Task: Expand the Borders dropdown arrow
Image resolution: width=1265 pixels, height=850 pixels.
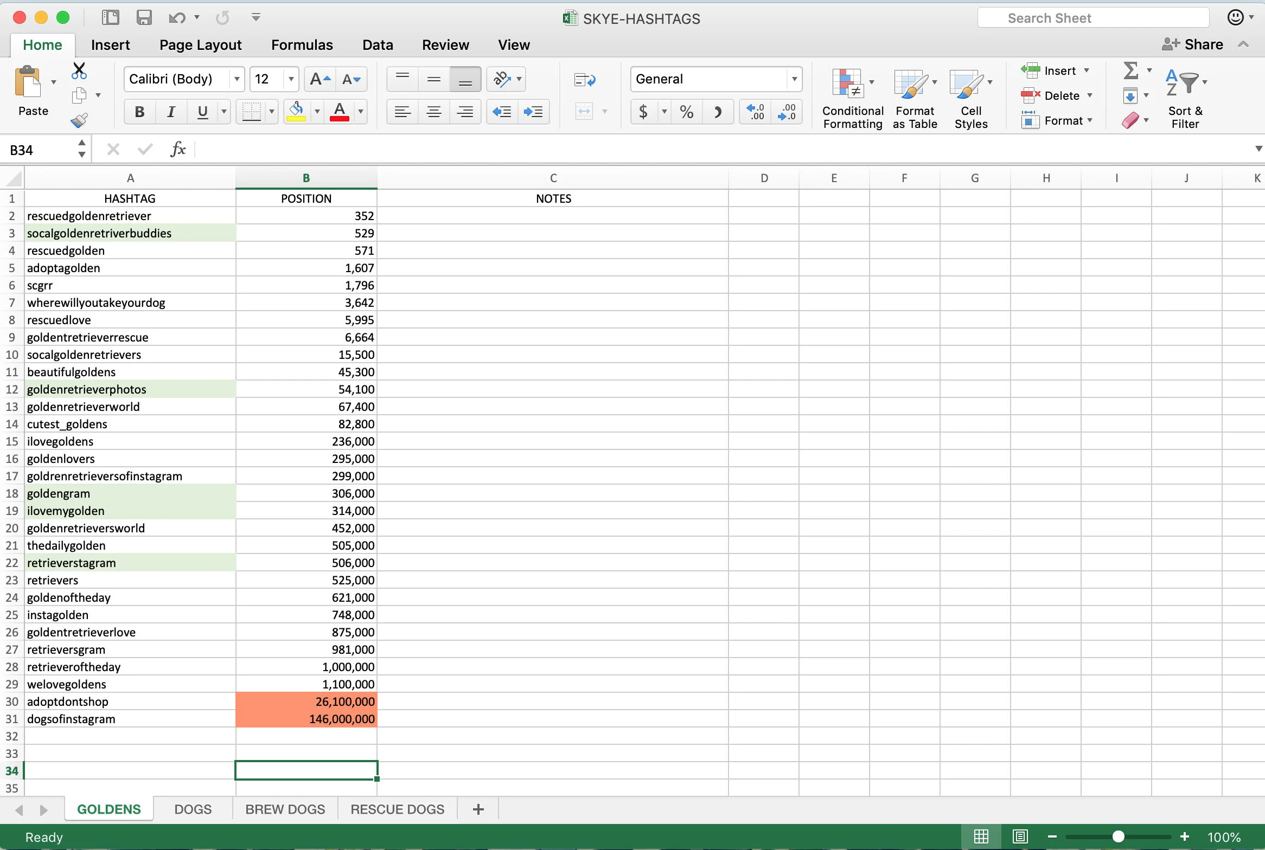Action: 272,112
